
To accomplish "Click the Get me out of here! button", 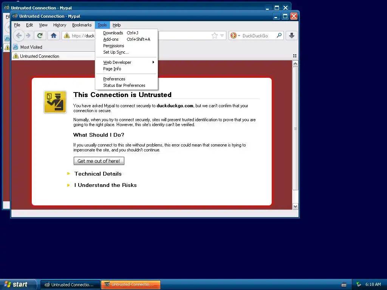I will click(99, 161).
